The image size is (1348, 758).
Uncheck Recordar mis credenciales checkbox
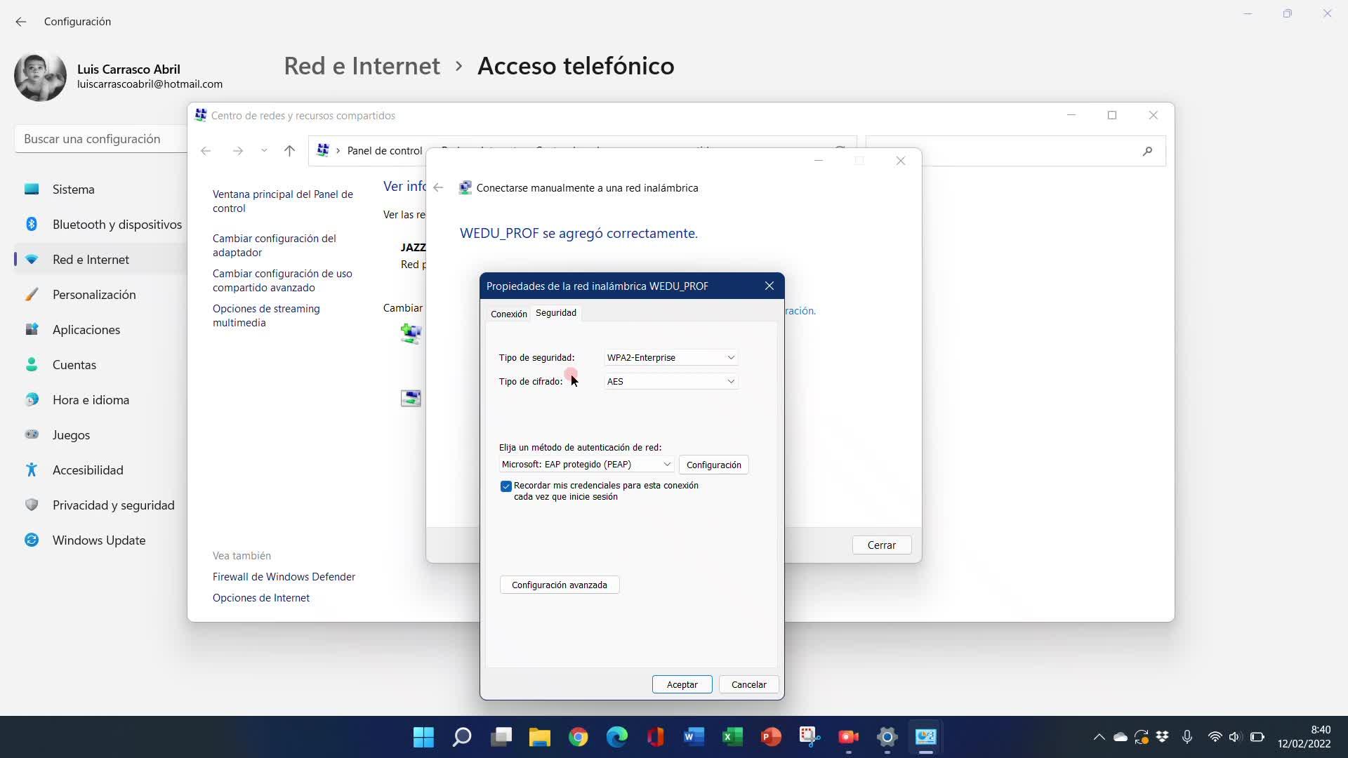[505, 486]
